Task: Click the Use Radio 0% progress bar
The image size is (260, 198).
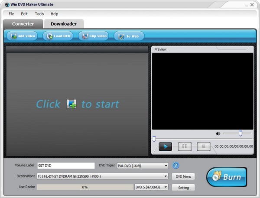Action: (x=85, y=187)
